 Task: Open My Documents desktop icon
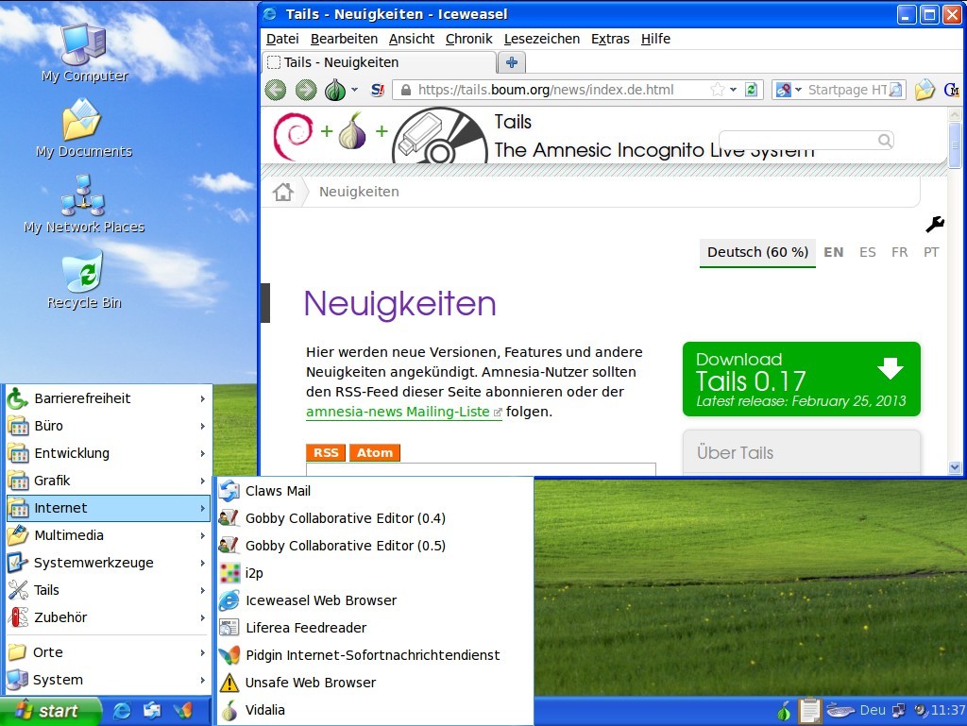(84, 128)
